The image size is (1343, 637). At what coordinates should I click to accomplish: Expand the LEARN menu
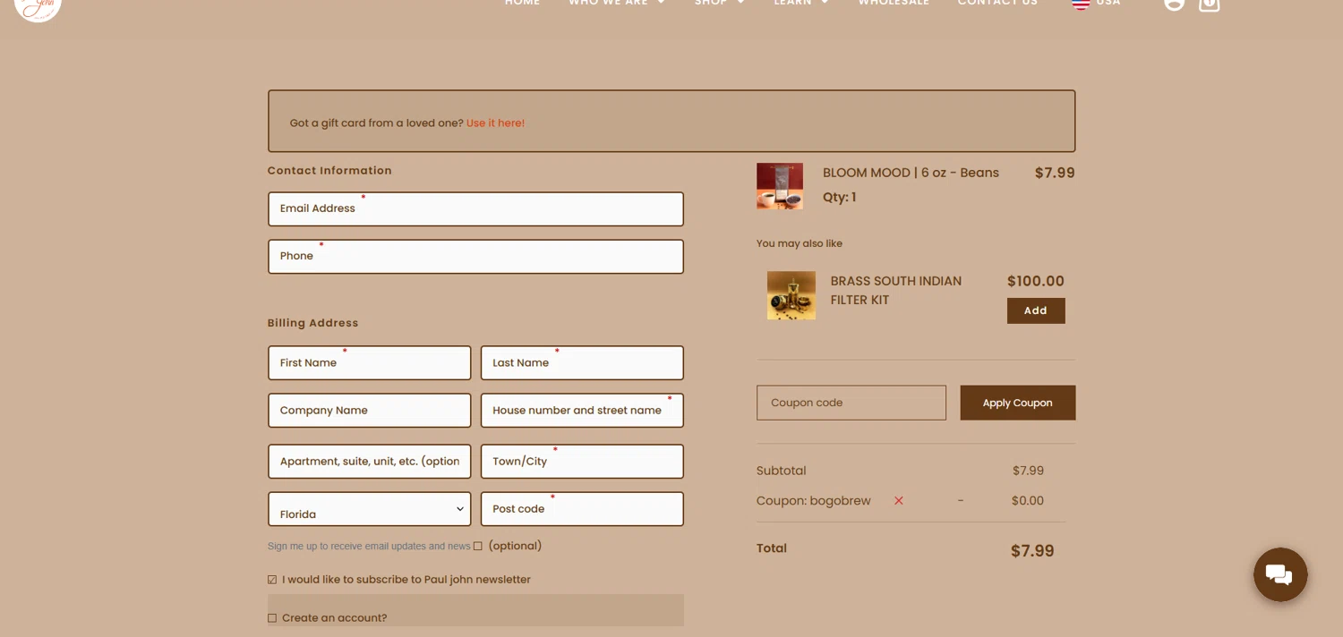[801, 3]
